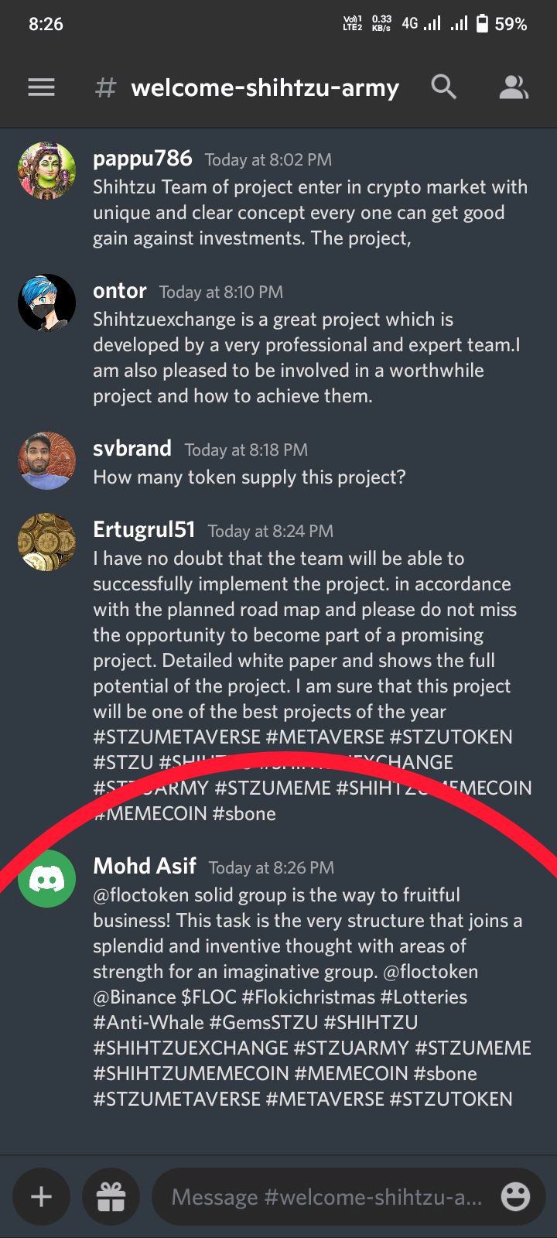
Task: Tap the plus attachment button
Action: tap(41, 1197)
